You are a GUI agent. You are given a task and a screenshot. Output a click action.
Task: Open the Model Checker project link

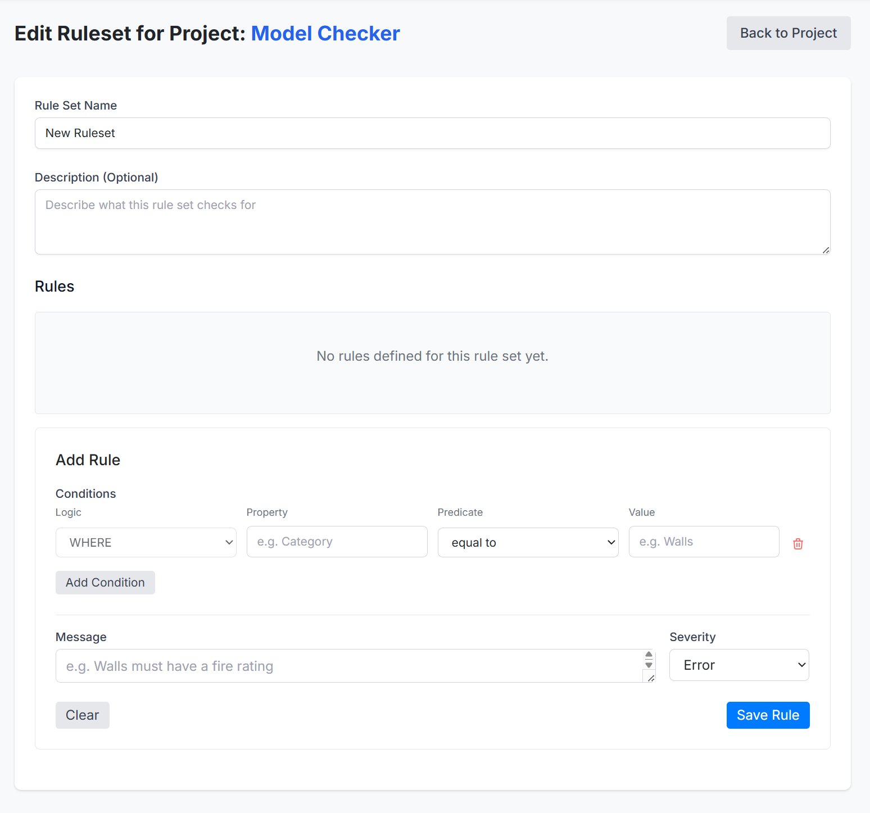325,34
